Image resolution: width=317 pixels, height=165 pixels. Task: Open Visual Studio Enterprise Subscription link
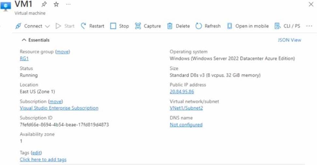tap(59, 108)
